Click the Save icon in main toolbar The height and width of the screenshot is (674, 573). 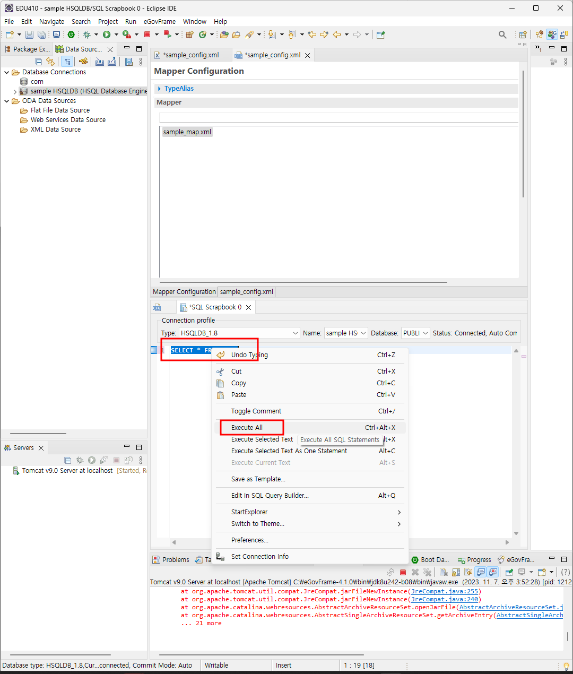29,35
